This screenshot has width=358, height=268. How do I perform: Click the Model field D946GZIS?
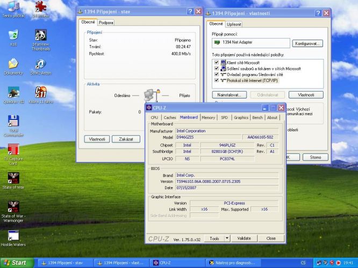(208, 137)
